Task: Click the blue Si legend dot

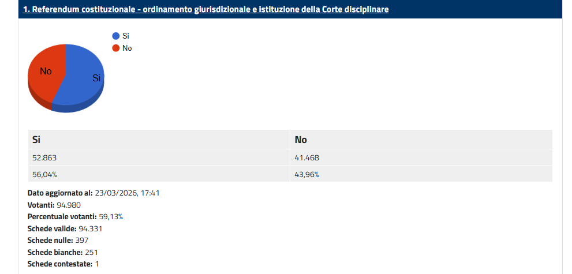Action: pyautogui.click(x=116, y=36)
